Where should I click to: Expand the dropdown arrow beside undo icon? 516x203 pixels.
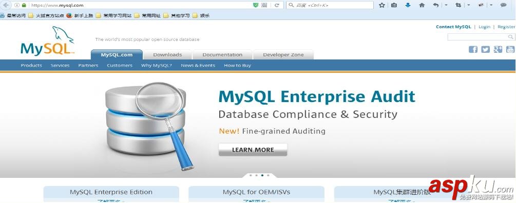pyautogui.click(x=446, y=5)
